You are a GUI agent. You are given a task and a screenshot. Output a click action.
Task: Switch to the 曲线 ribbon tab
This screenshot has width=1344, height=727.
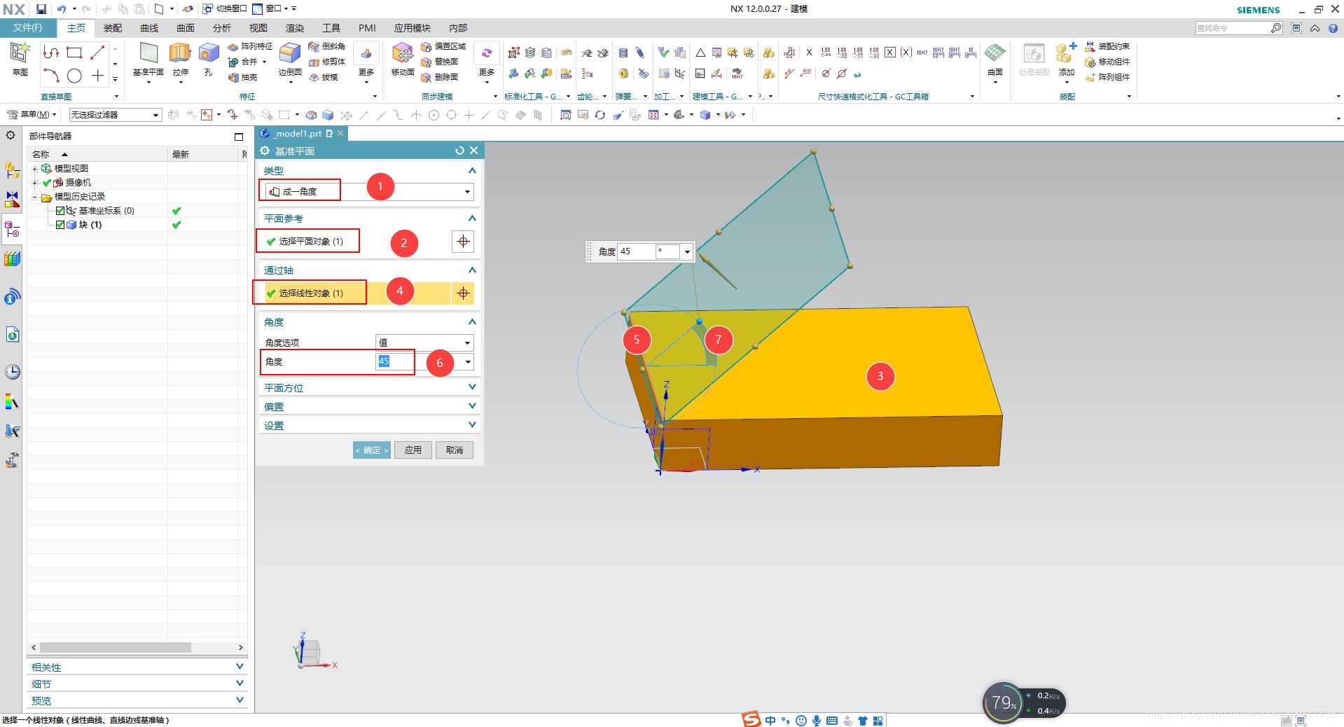pos(149,28)
